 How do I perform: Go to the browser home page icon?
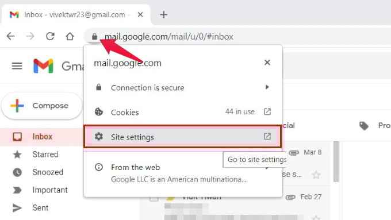click(x=70, y=36)
